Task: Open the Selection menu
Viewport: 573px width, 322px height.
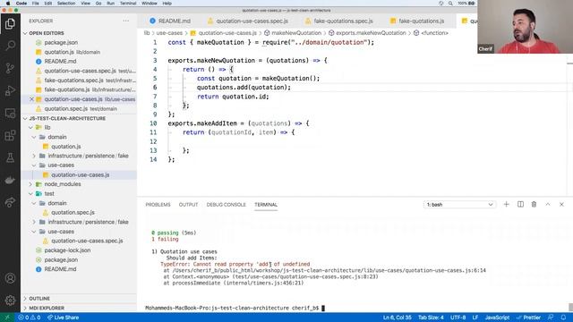Action: tap(66, 4)
